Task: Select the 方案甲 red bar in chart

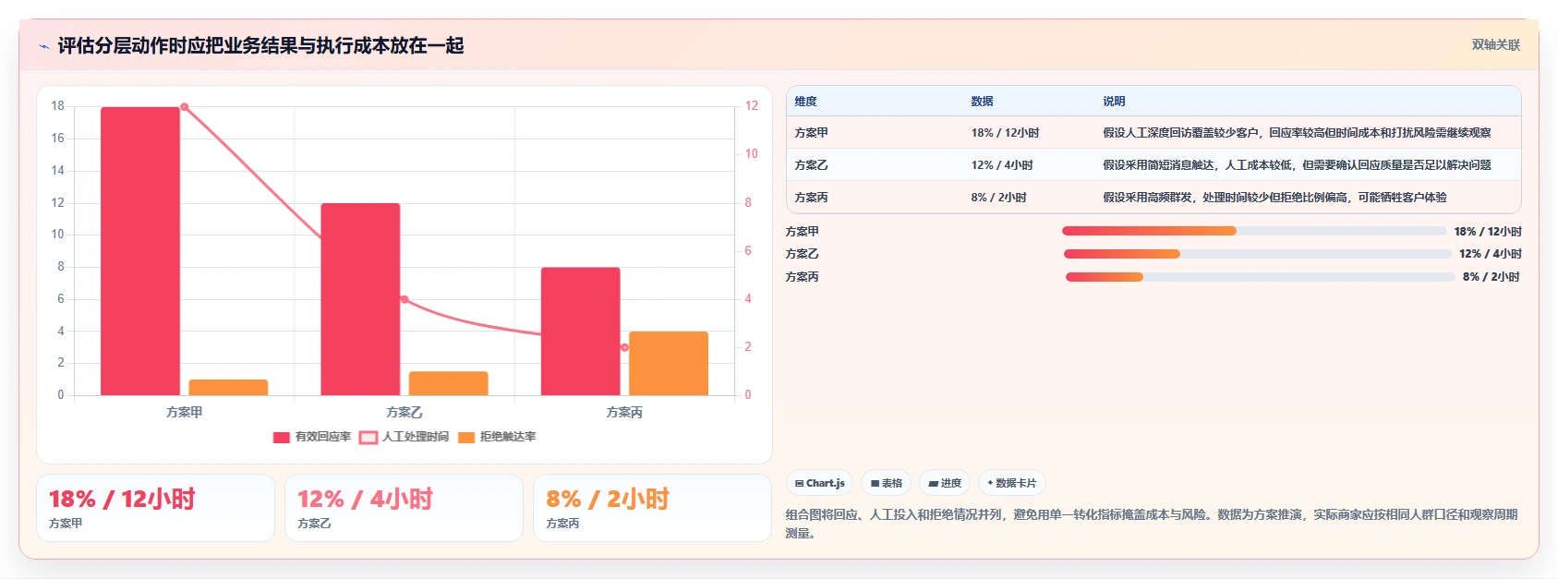Action: tap(140, 251)
